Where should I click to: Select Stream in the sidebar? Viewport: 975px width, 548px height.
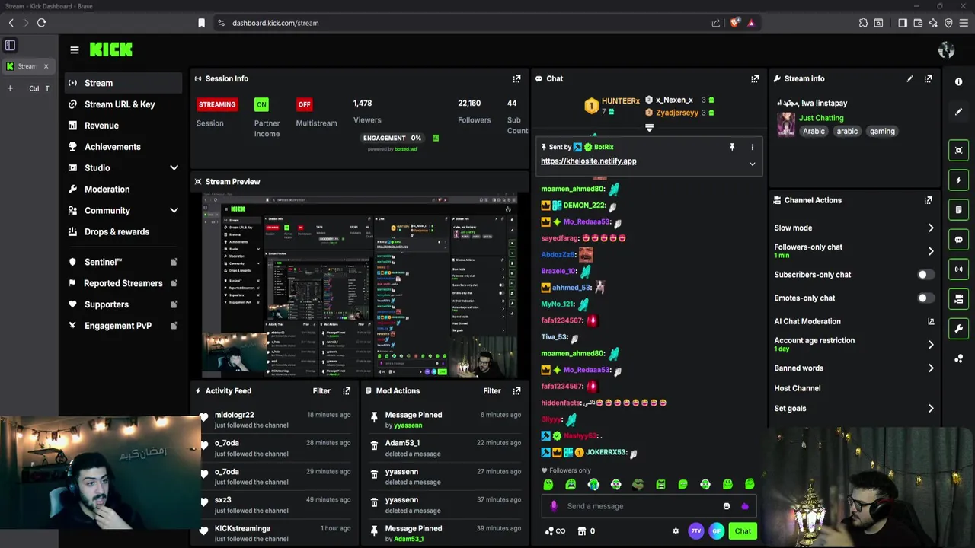coord(122,83)
